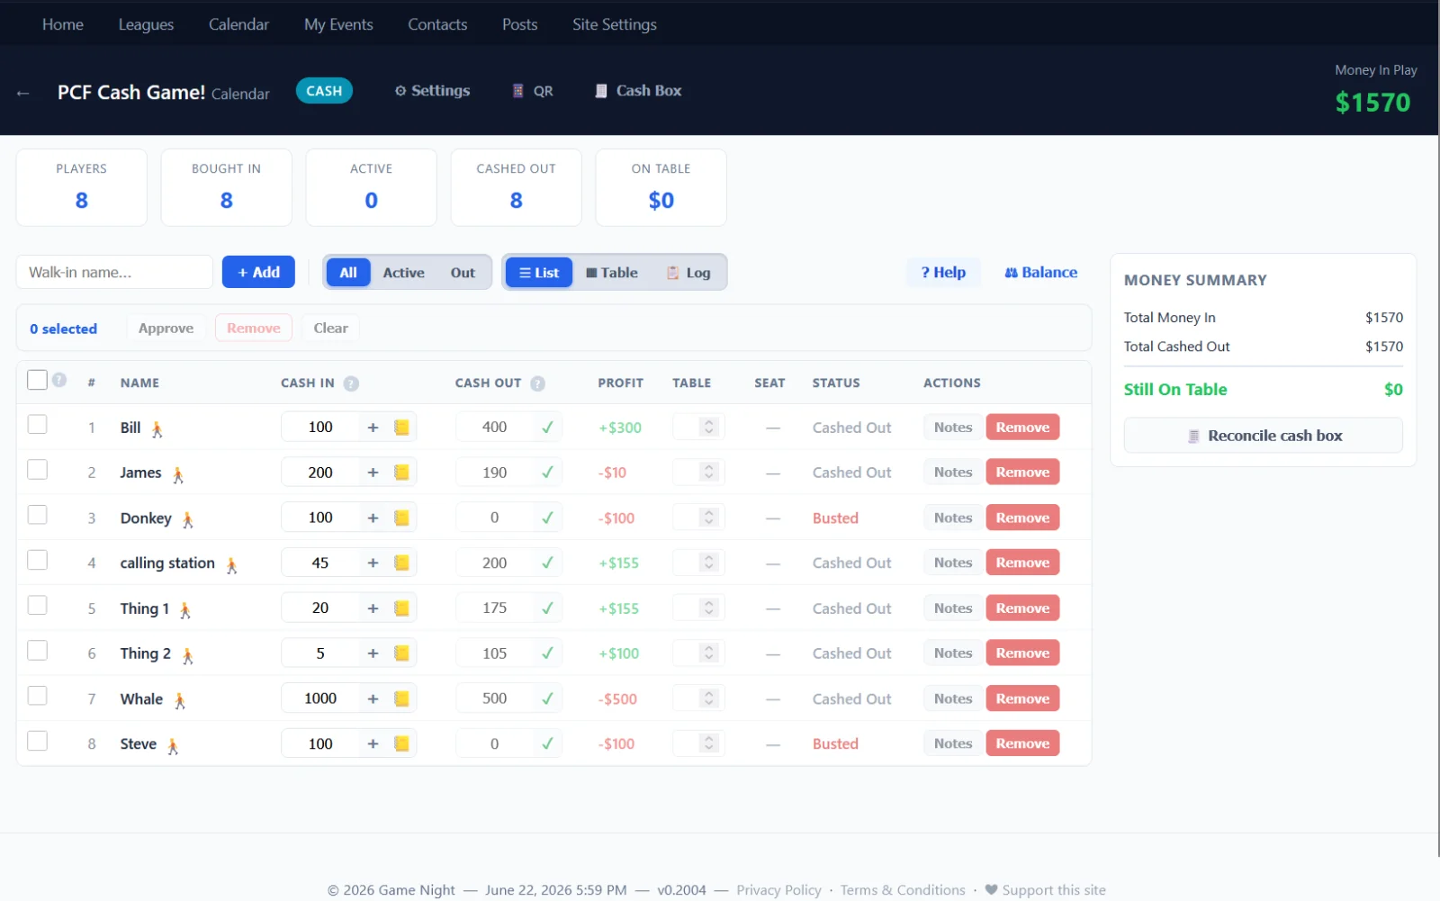Screen dimensions: 1440x901
Task: Confirm James's cash out with the green checkmark
Action: [x=547, y=473]
